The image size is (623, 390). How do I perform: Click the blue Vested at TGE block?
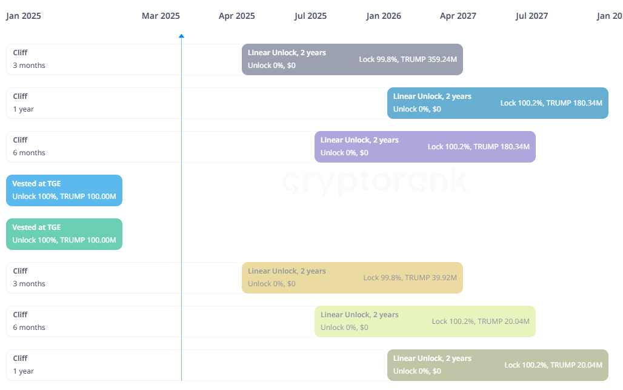click(x=64, y=190)
